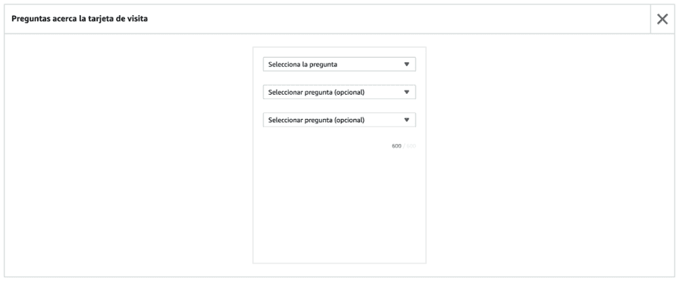
Task: Choose the required question selector field
Action: [x=339, y=64]
